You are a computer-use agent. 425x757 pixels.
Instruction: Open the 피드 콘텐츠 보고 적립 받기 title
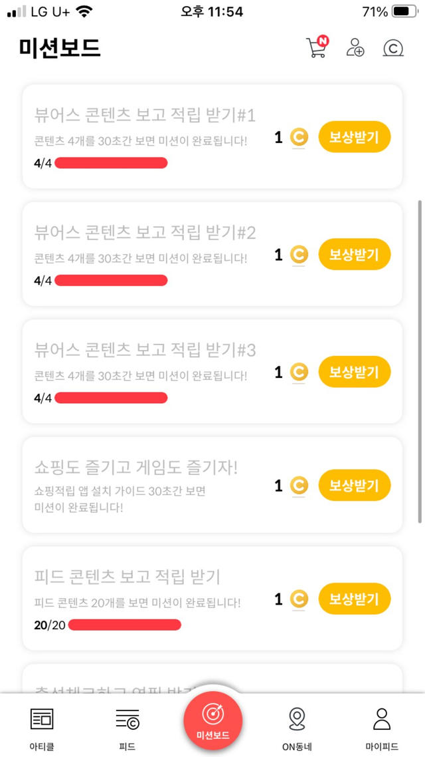click(127, 576)
